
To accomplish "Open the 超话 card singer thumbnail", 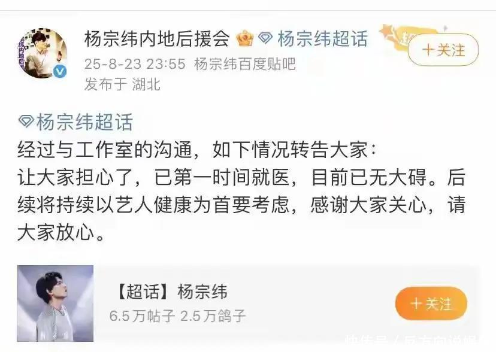I will click(x=55, y=304).
